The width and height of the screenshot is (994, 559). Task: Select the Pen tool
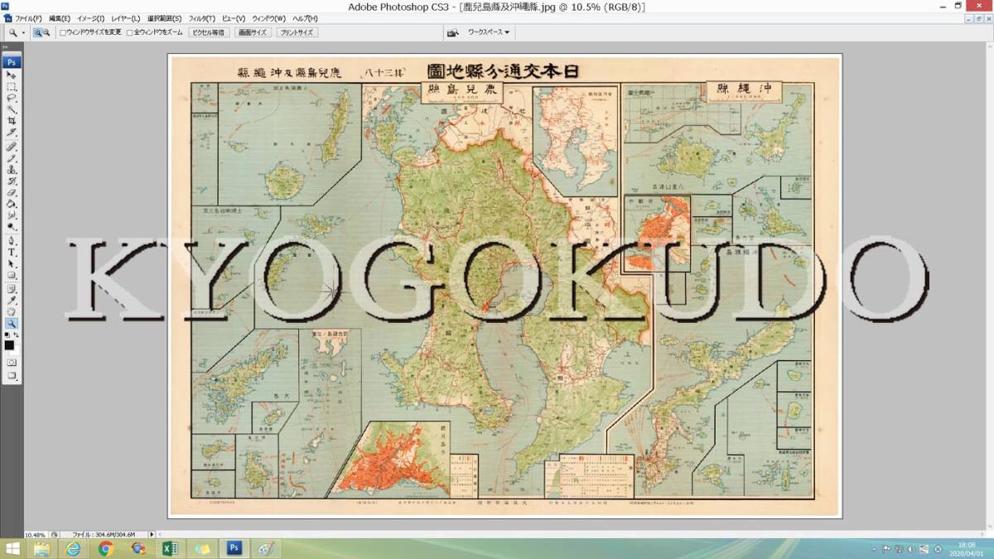tap(12, 240)
